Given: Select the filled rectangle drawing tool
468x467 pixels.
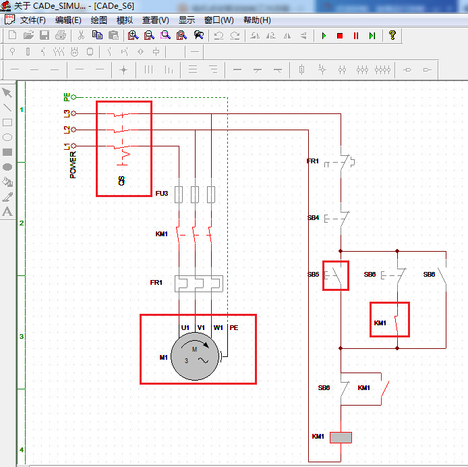Looking at the screenshot, I should (x=7, y=152).
